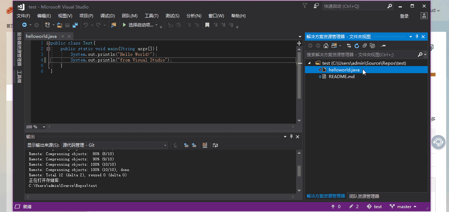The height and width of the screenshot is (212, 449).
Task: Toggle auto-hide pin on Output panel
Action: [291, 137]
